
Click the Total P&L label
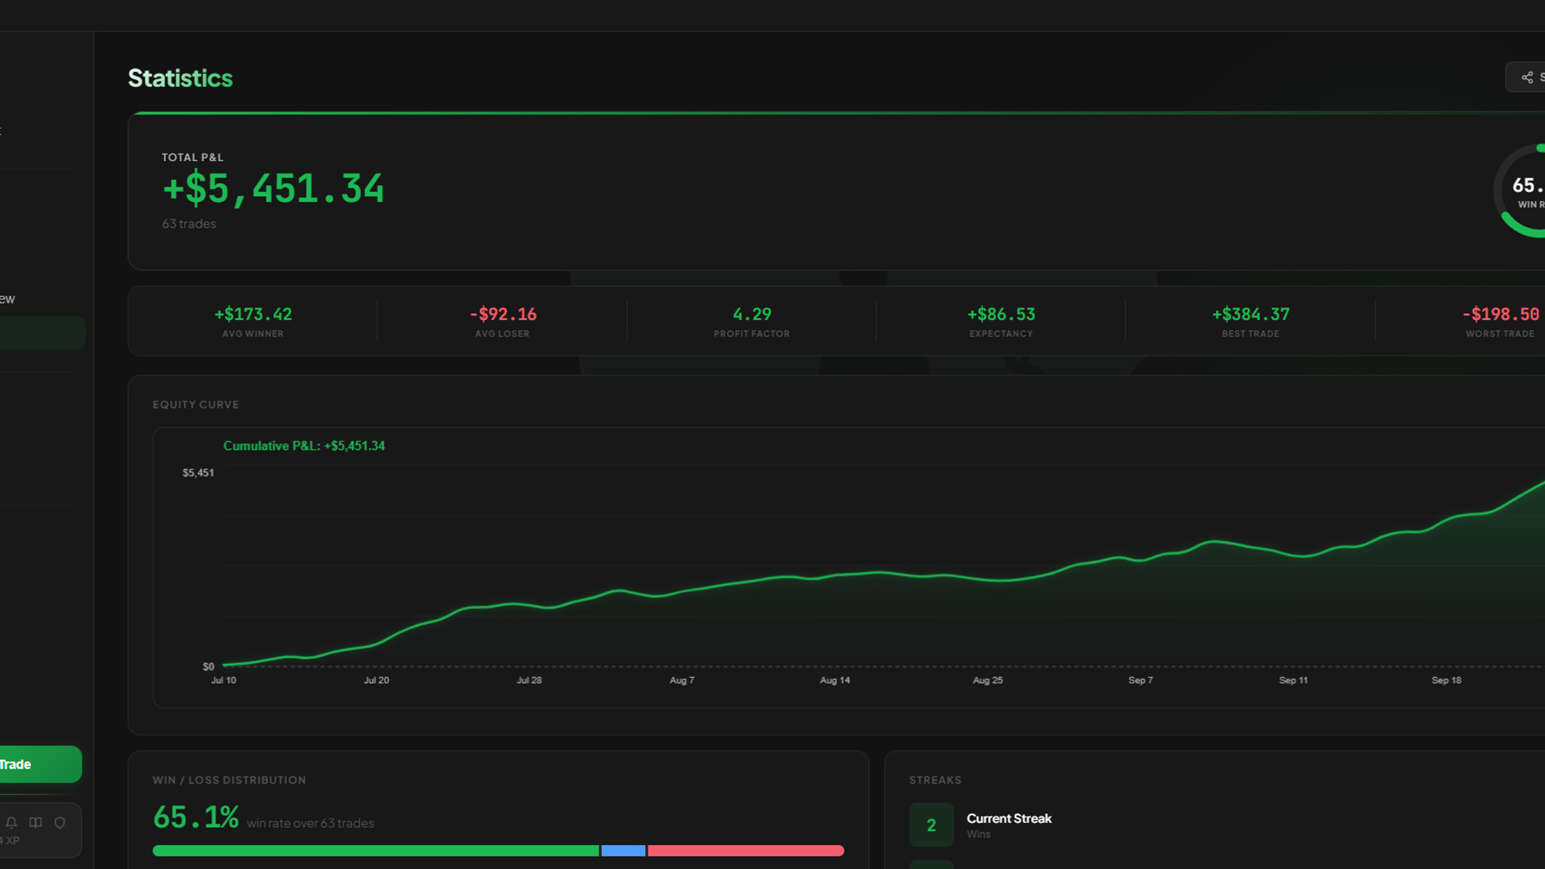coord(193,157)
